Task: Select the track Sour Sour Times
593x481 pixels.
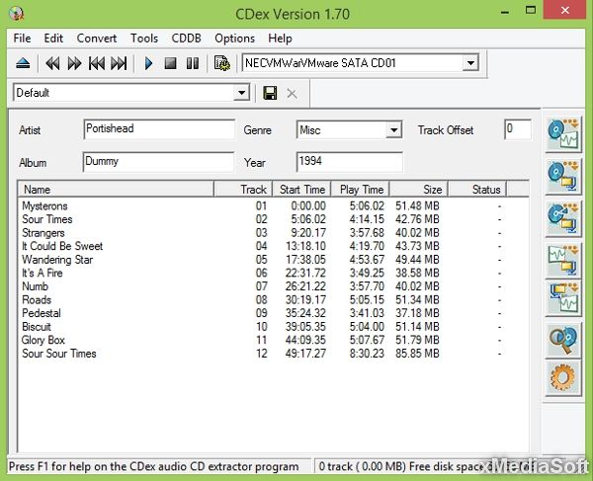Action: 59,354
